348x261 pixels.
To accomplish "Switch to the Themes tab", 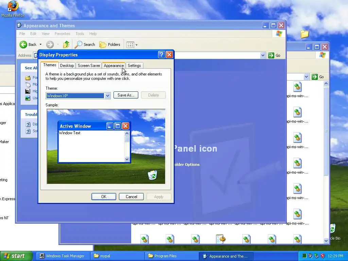I will coord(50,65).
